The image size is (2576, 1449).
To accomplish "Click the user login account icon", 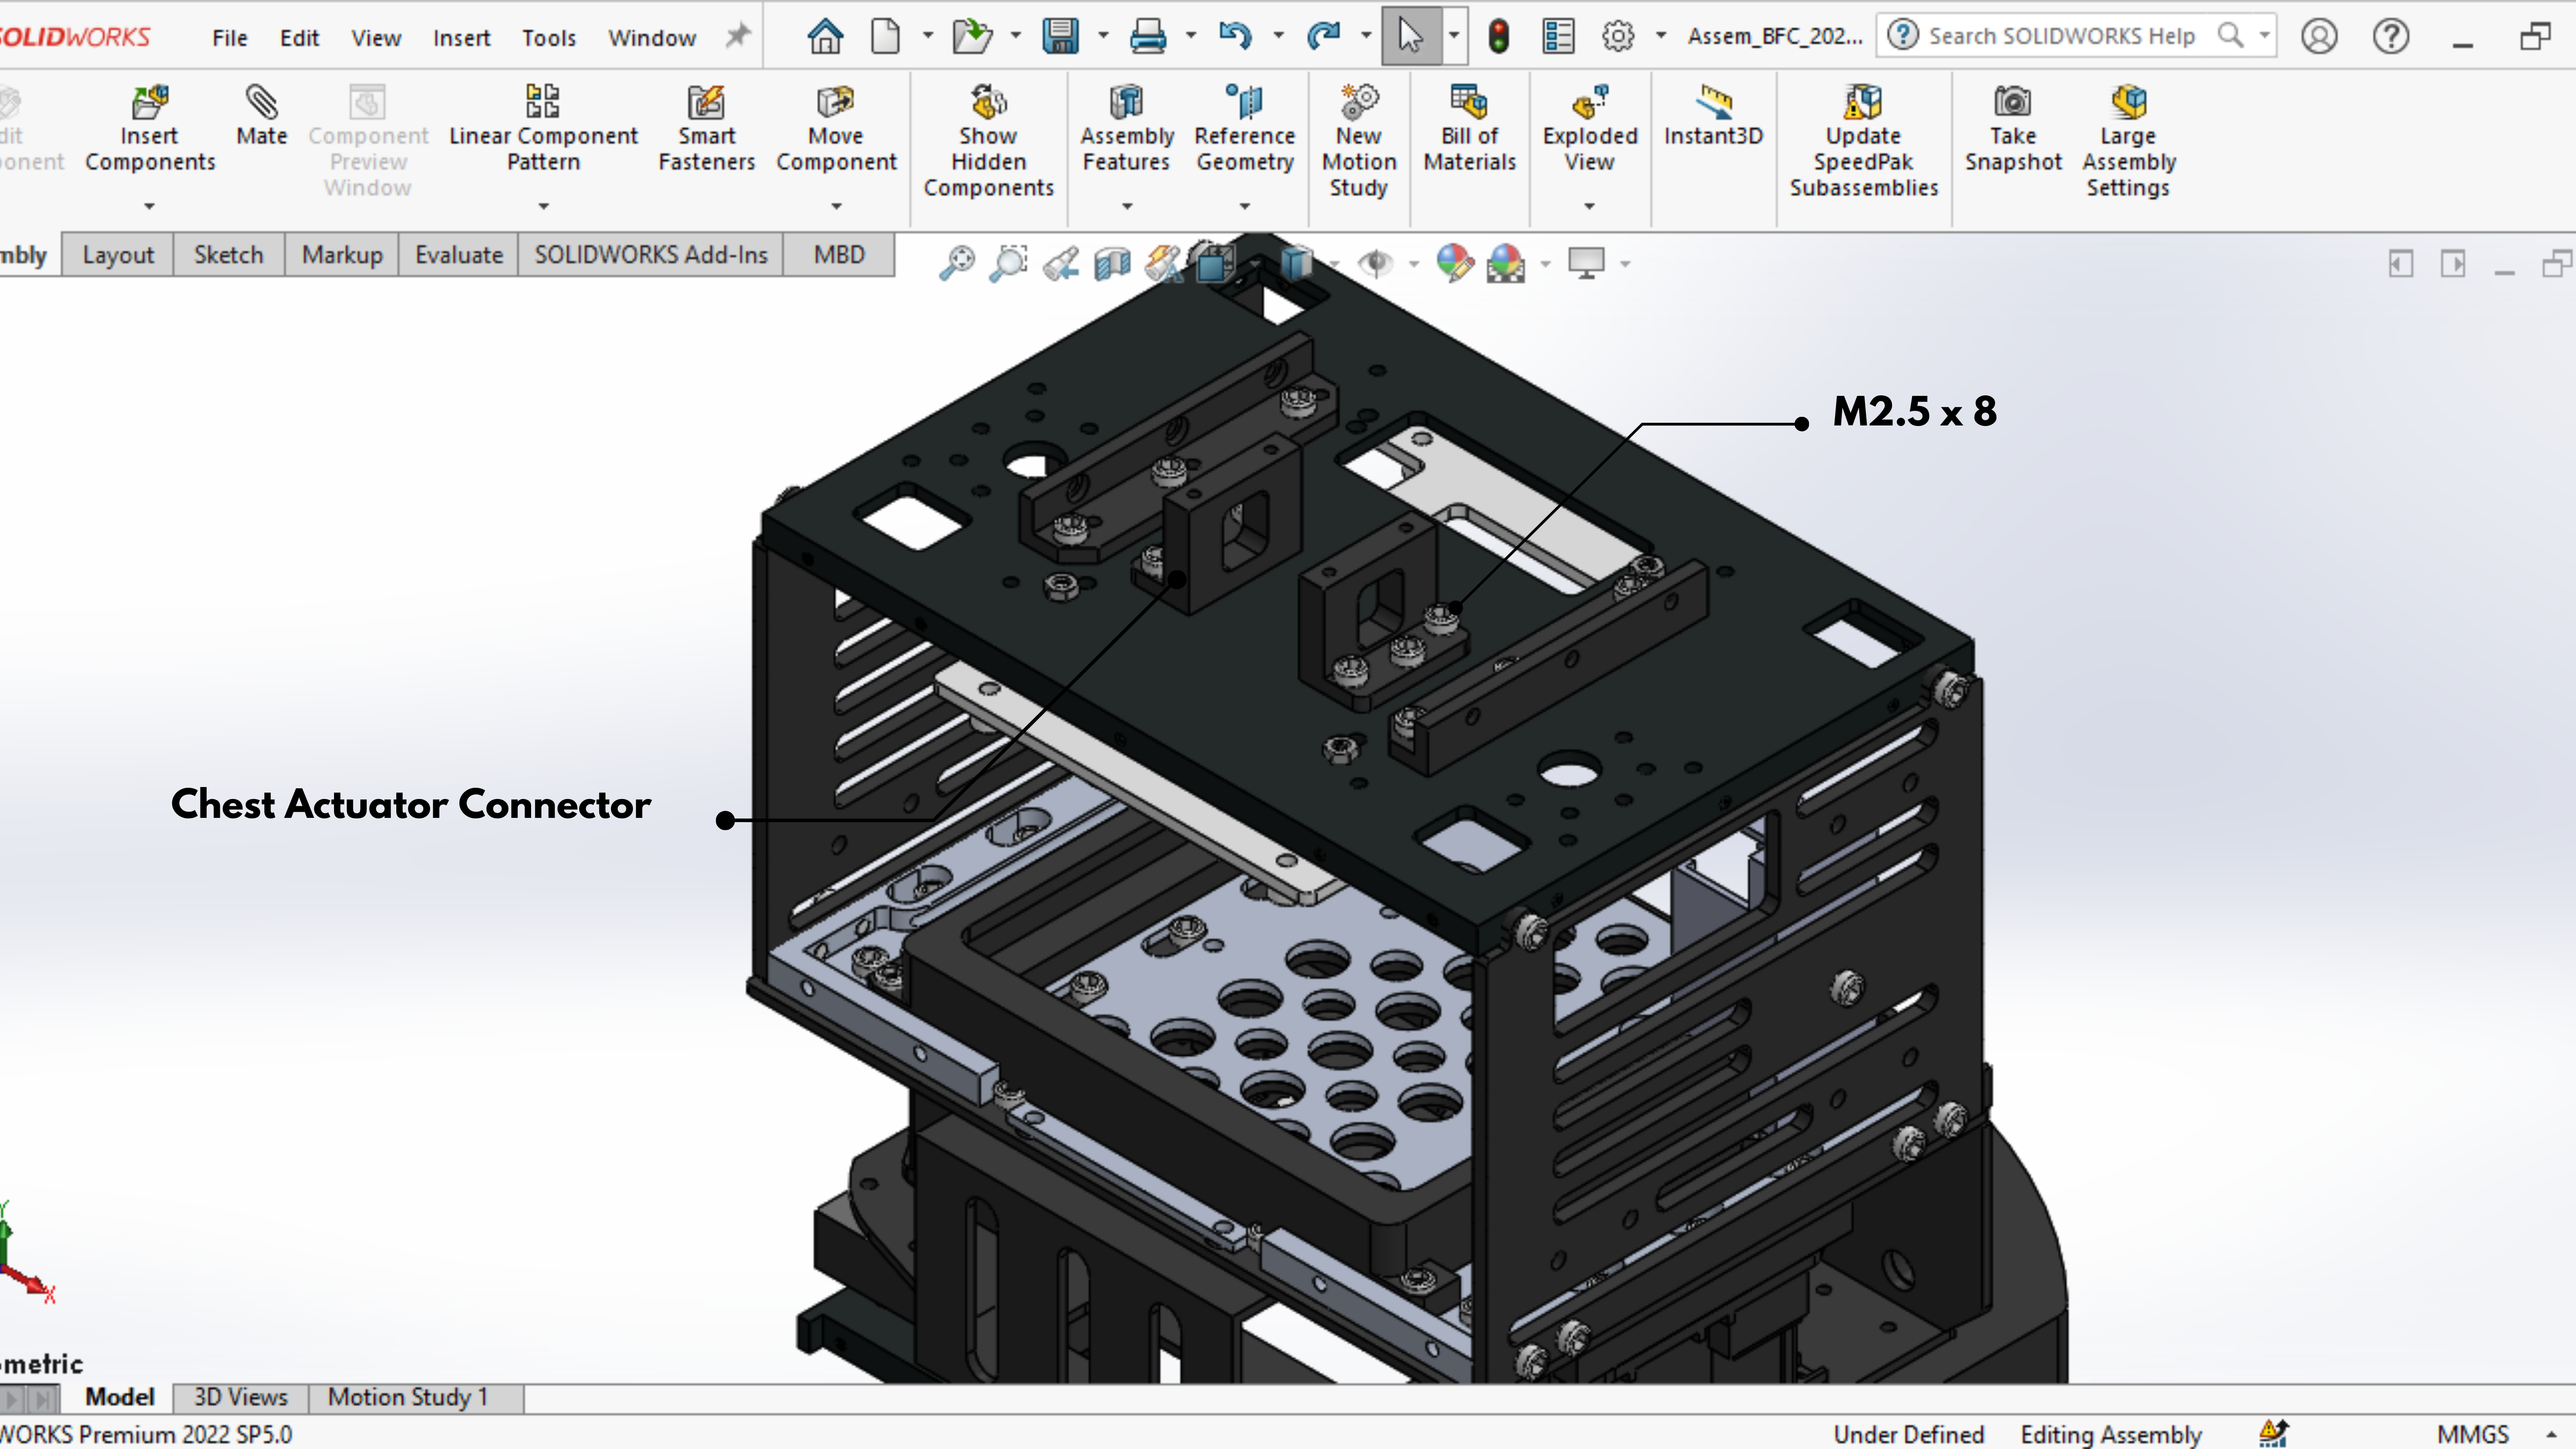I will pyautogui.click(x=2319, y=36).
